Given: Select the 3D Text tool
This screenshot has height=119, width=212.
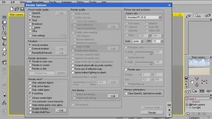Looking at the screenshot, I should point(4,28).
